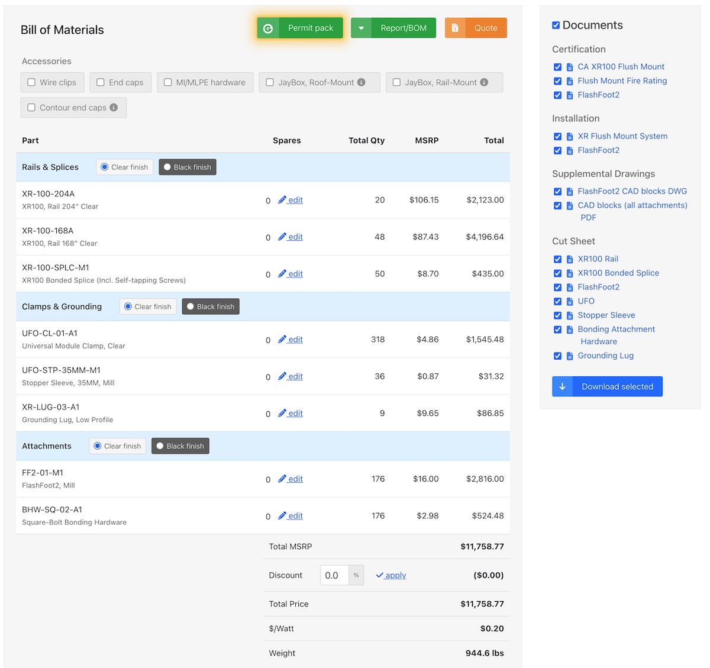Uncheck the Stopper Sleeve cut sheet
The width and height of the screenshot is (710, 668).
point(557,315)
